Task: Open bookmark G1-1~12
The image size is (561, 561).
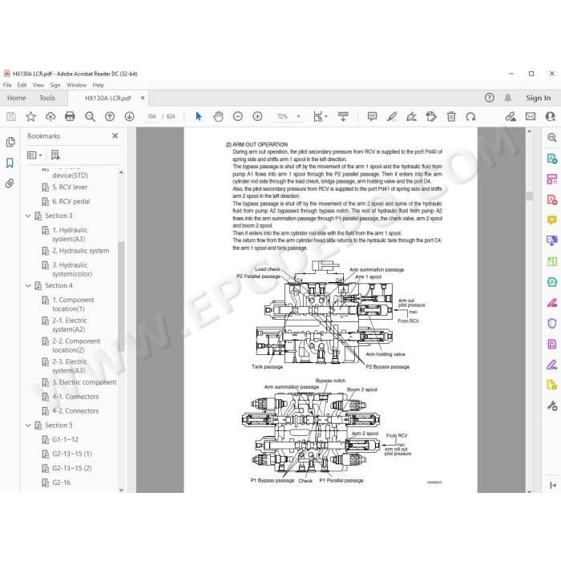Action: (x=66, y=440)
